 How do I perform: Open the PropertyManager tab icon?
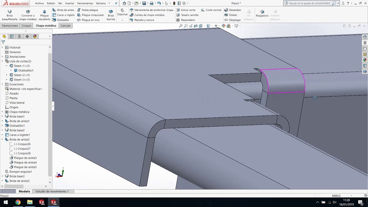12,37
